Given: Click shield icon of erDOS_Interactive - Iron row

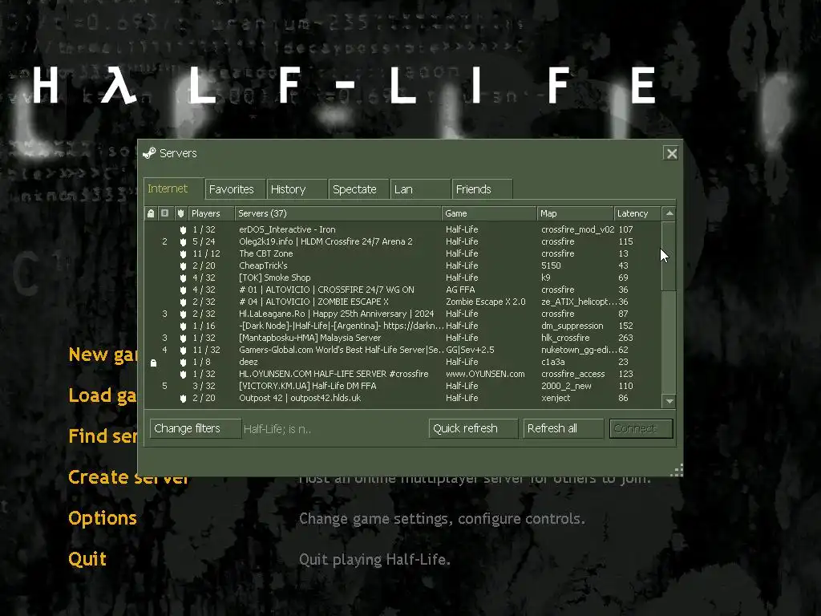Looking at the screenshot, I should click(184, 230).
